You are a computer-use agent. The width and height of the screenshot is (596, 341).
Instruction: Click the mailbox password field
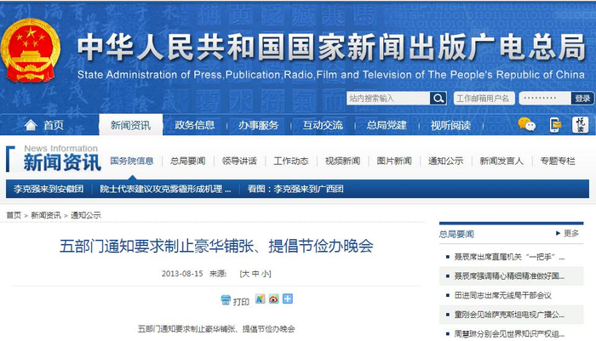[x=545, y=99]
